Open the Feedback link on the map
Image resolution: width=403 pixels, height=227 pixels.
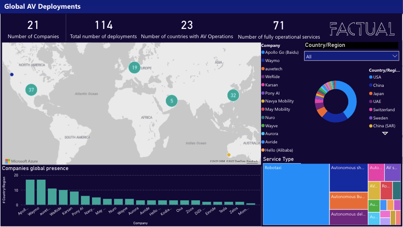coord(252,162)
